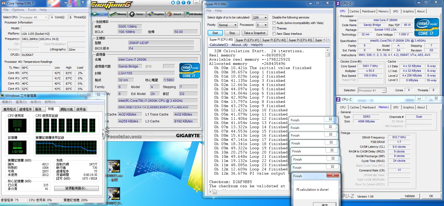Click the CPU usage 0 % meter
The image size is (444, 206).
pos(17,126)
